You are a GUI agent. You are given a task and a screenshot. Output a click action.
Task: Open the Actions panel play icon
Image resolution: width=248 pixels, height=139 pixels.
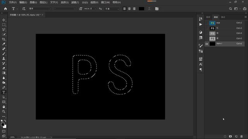[201, 25]
